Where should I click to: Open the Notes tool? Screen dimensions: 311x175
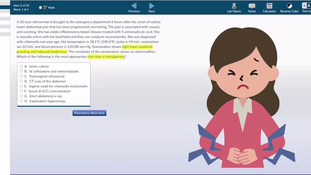[x=252, y=8]
